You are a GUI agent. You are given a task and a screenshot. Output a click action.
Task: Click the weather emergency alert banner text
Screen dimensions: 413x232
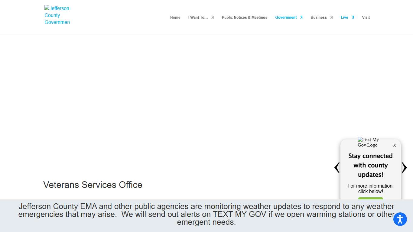pos(206,214)
